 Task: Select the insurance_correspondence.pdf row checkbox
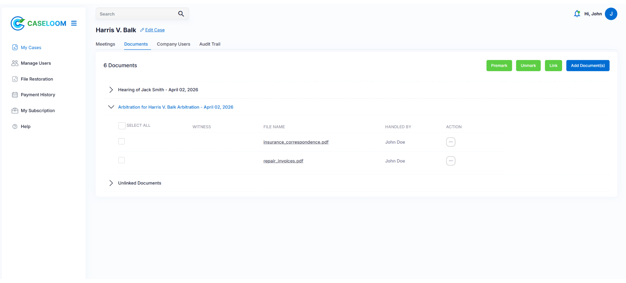coord(121,141)
